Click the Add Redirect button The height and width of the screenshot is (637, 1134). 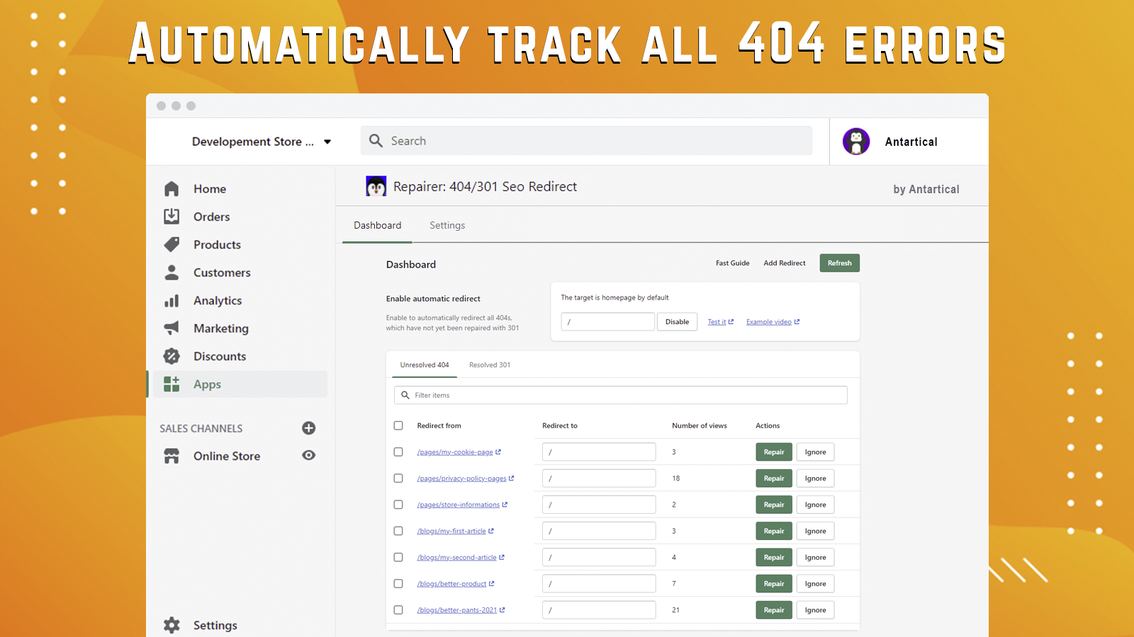785,263
